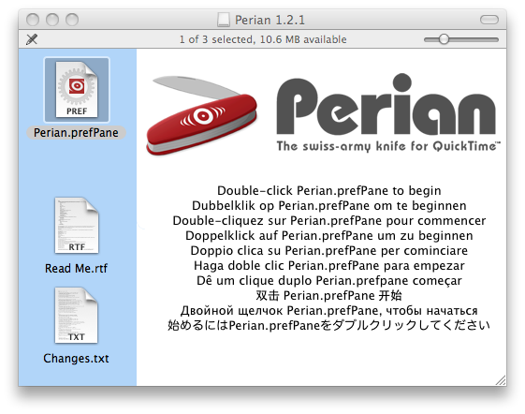This screenshot has height=414, width=525.
Task: Click the Perian.prefPane file name label
Action: click(76, 132)
